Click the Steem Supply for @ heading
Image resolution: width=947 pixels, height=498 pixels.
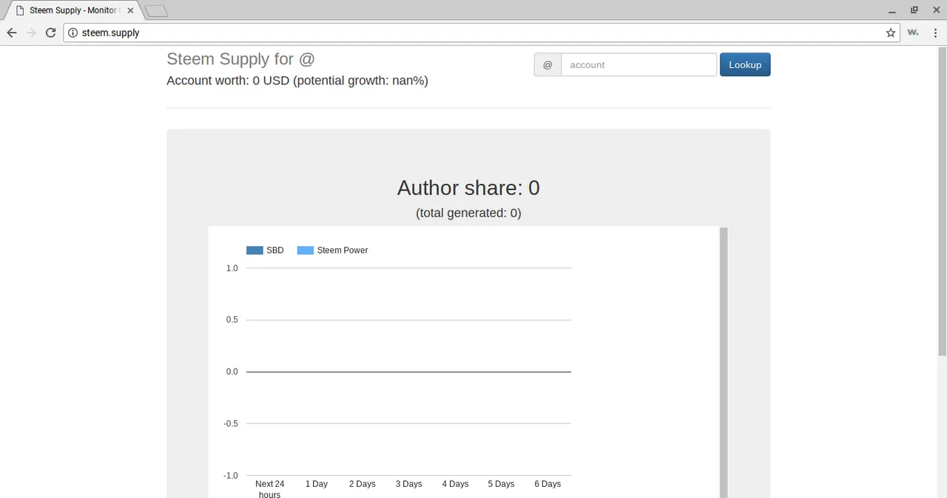[240, 59]
